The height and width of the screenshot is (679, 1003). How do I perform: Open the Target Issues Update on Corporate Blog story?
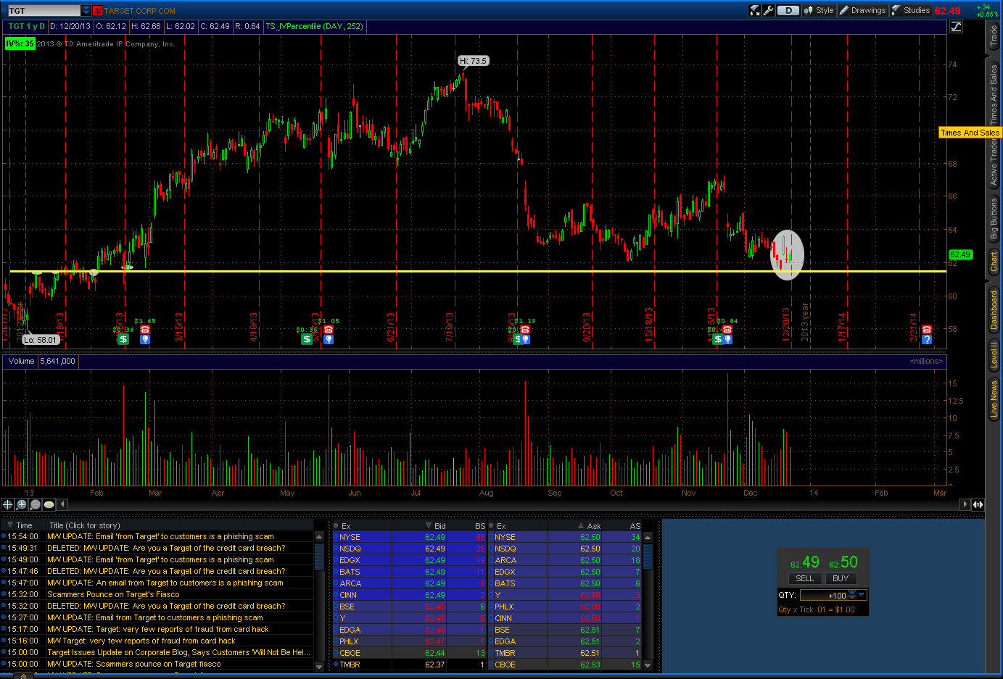point(178,652)
